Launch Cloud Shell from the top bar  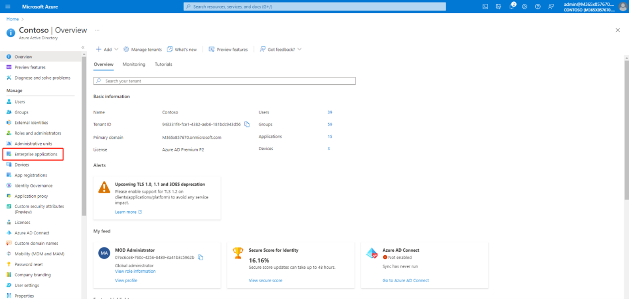coord(485,6)
